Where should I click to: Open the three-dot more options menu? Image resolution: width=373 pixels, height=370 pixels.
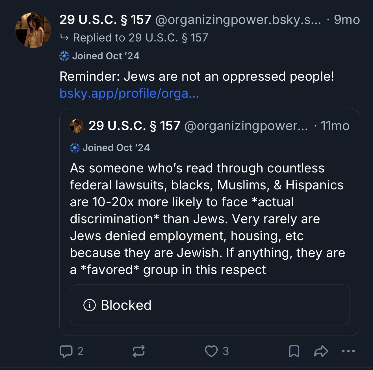point(348,351)
